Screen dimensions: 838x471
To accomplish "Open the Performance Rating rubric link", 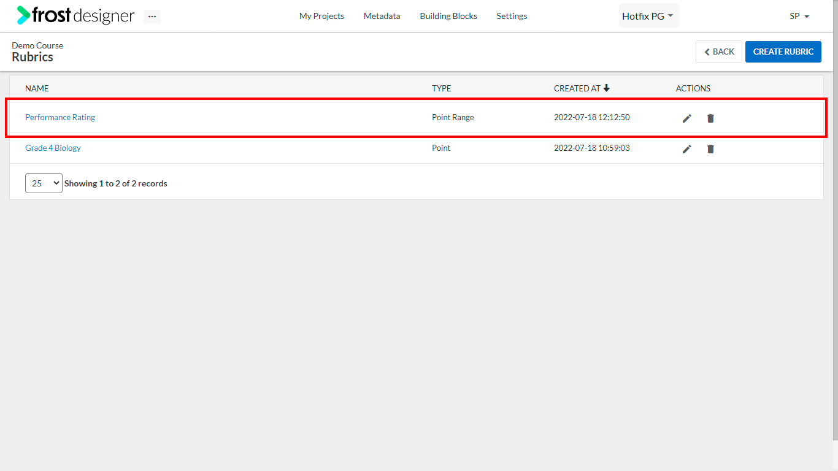I will point(60,117).
